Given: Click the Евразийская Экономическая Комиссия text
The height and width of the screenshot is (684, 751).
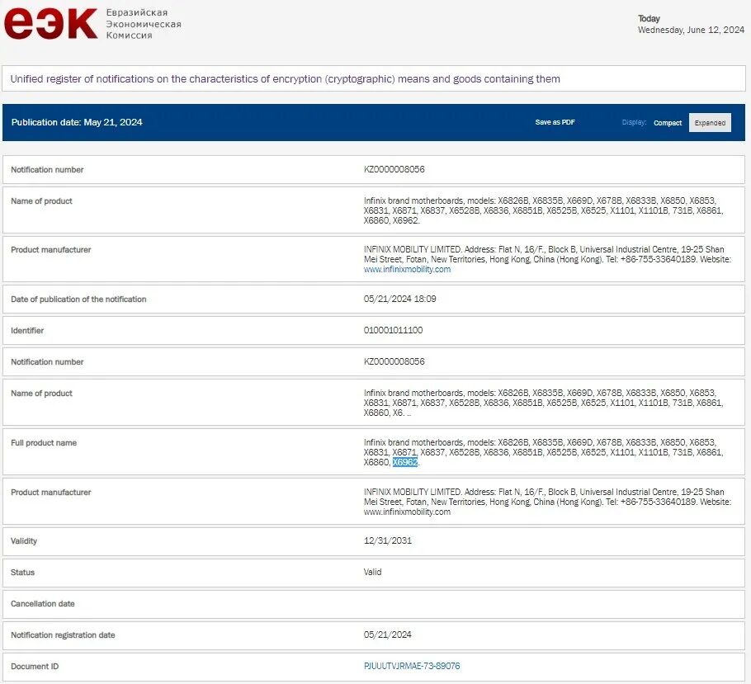Looking at the screenshot, I should [x=144, y=24].
